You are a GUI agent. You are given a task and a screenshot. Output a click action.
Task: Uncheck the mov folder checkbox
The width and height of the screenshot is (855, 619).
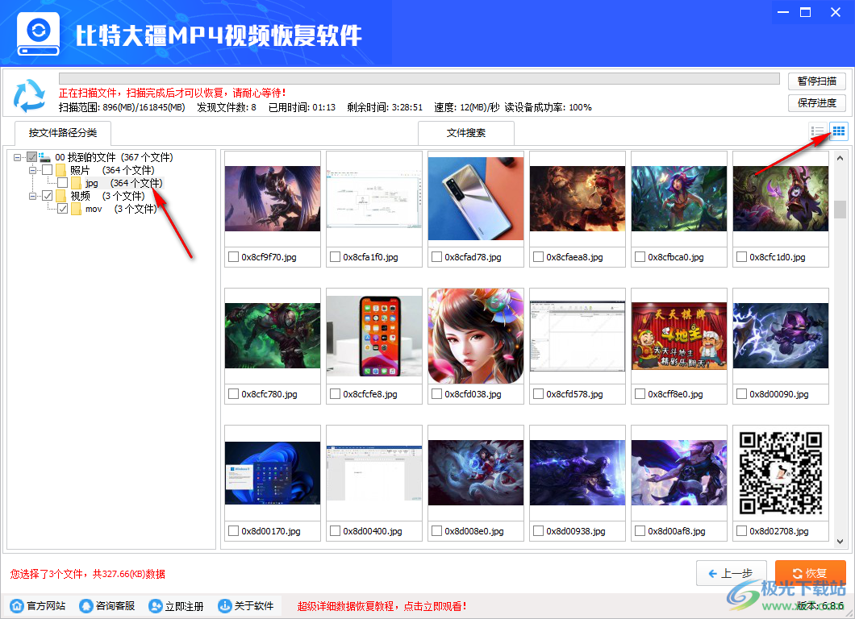coord(63,209)
